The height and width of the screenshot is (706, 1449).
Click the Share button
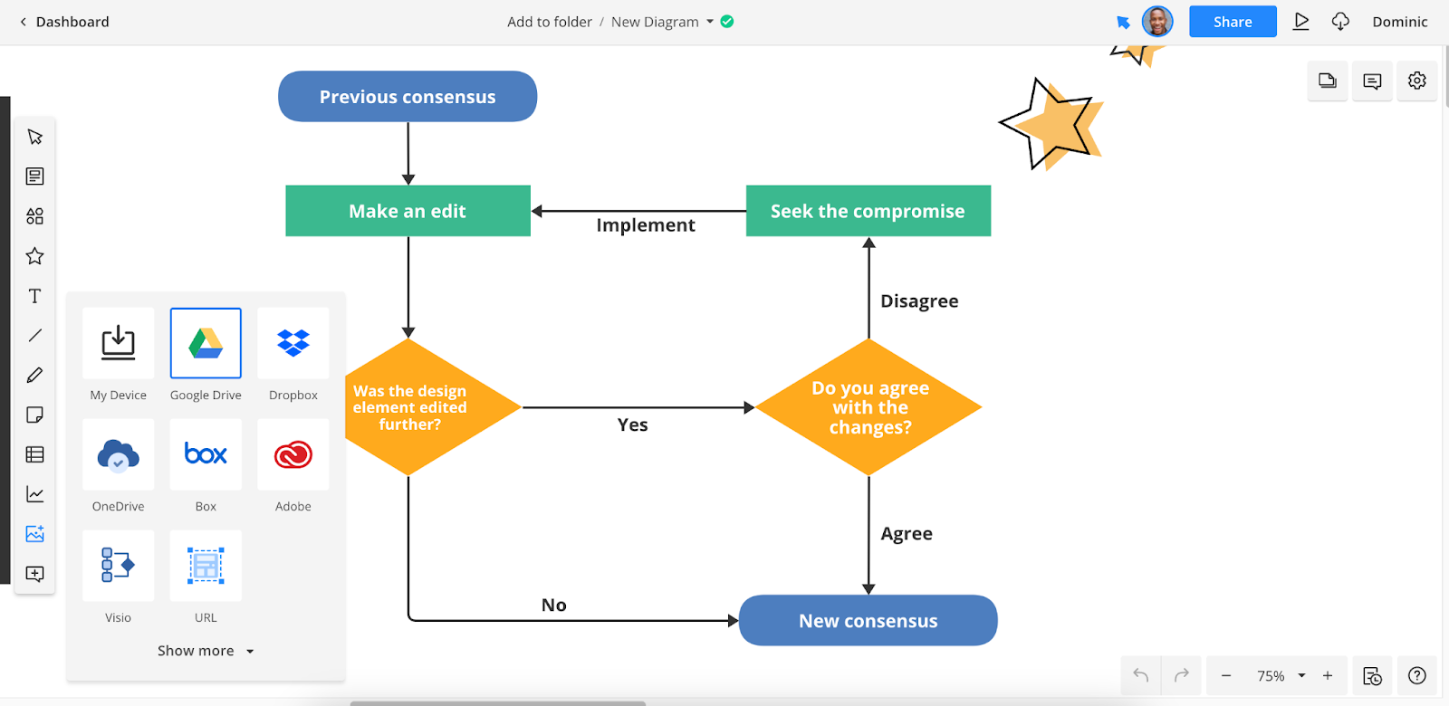click(x=1233, y=22)
